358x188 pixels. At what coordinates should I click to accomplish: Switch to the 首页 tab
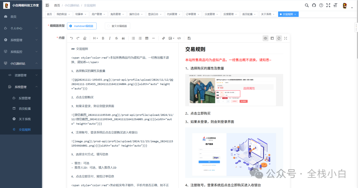point(49,14)
